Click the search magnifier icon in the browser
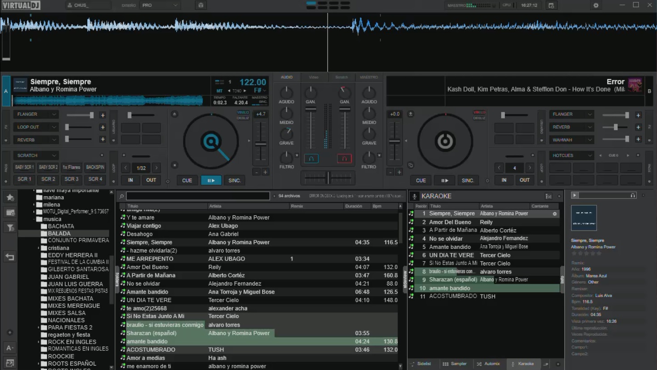The image size is (657, 370). point(121,196)
